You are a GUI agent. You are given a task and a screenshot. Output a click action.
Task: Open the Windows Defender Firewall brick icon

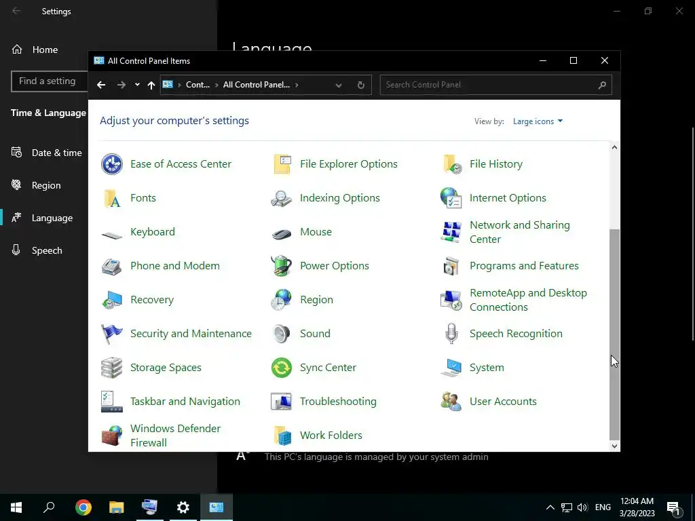(x=112, y=436)
